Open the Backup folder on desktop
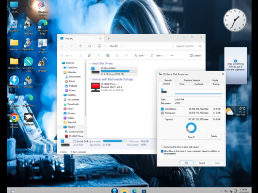This screenshot has width=258, height=193. pos(14,44)
